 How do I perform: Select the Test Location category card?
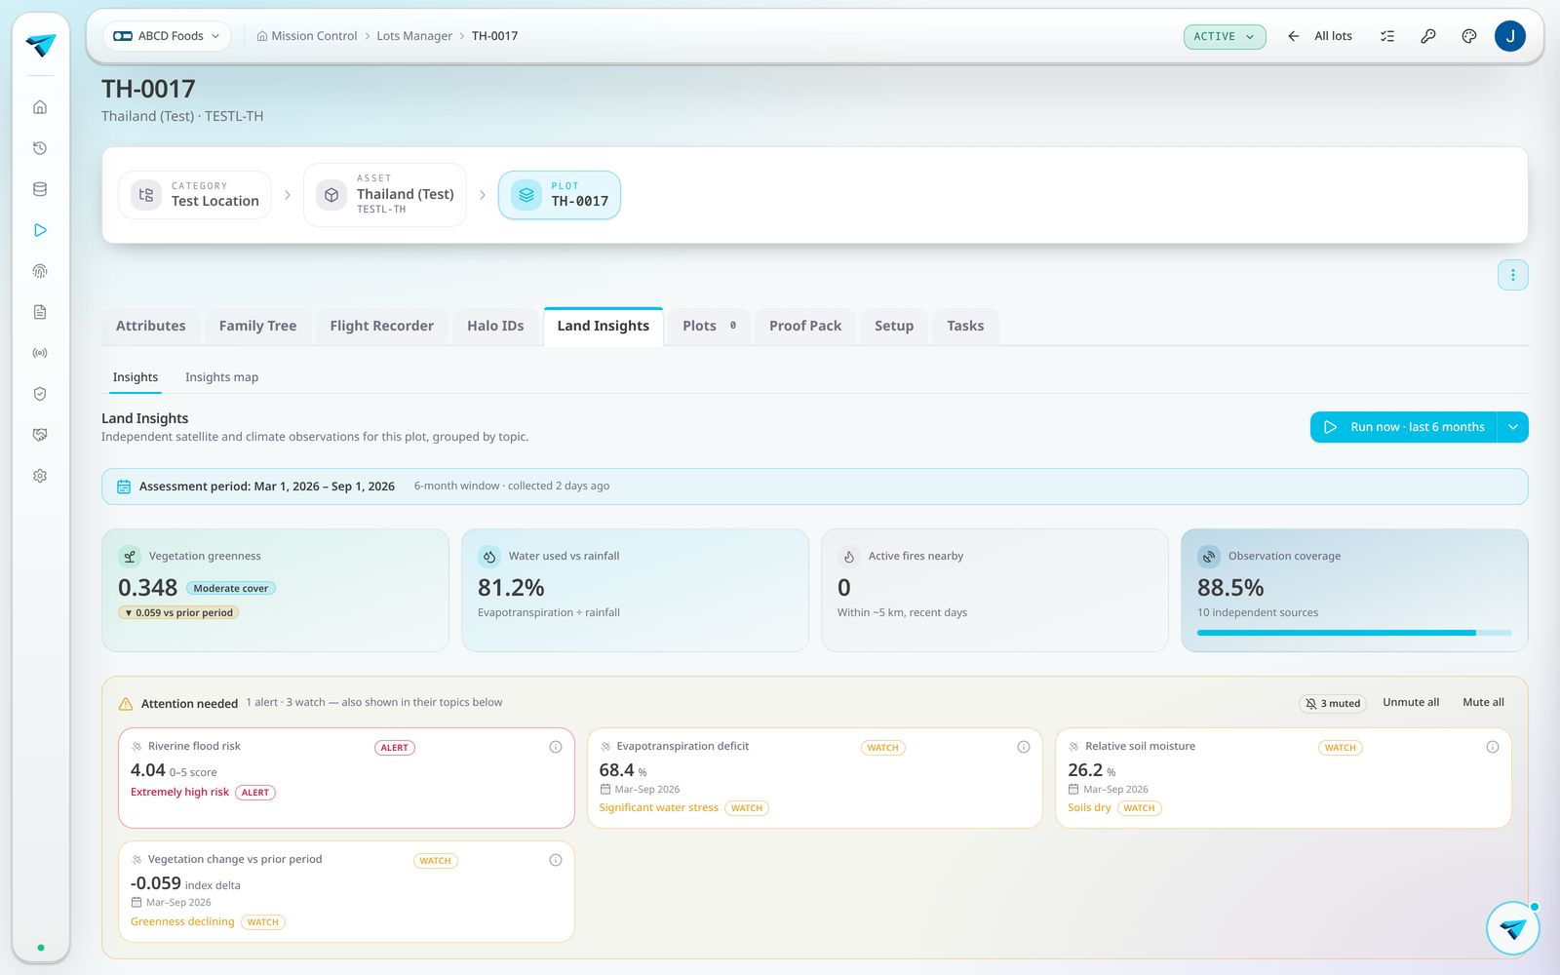(195, 195)
